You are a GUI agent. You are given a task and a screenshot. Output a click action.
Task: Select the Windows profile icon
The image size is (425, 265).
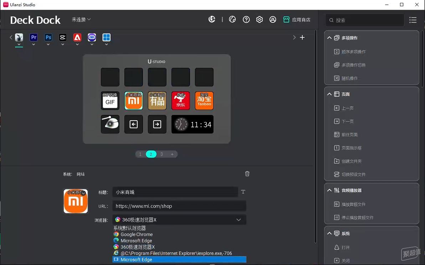pyautogui.click(x=106, y=37)
